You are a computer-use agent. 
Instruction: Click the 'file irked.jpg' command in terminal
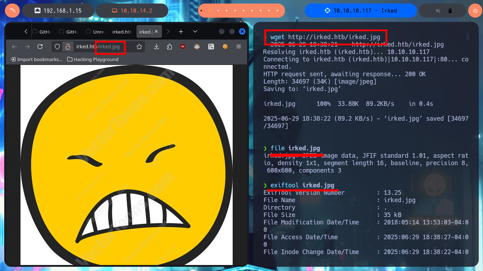click(295, 148)
